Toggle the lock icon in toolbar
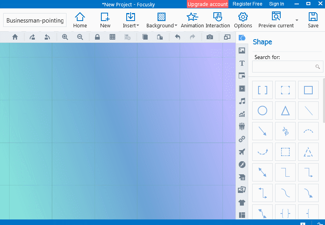This screenshot has width=325, height=225. [97, 37]
